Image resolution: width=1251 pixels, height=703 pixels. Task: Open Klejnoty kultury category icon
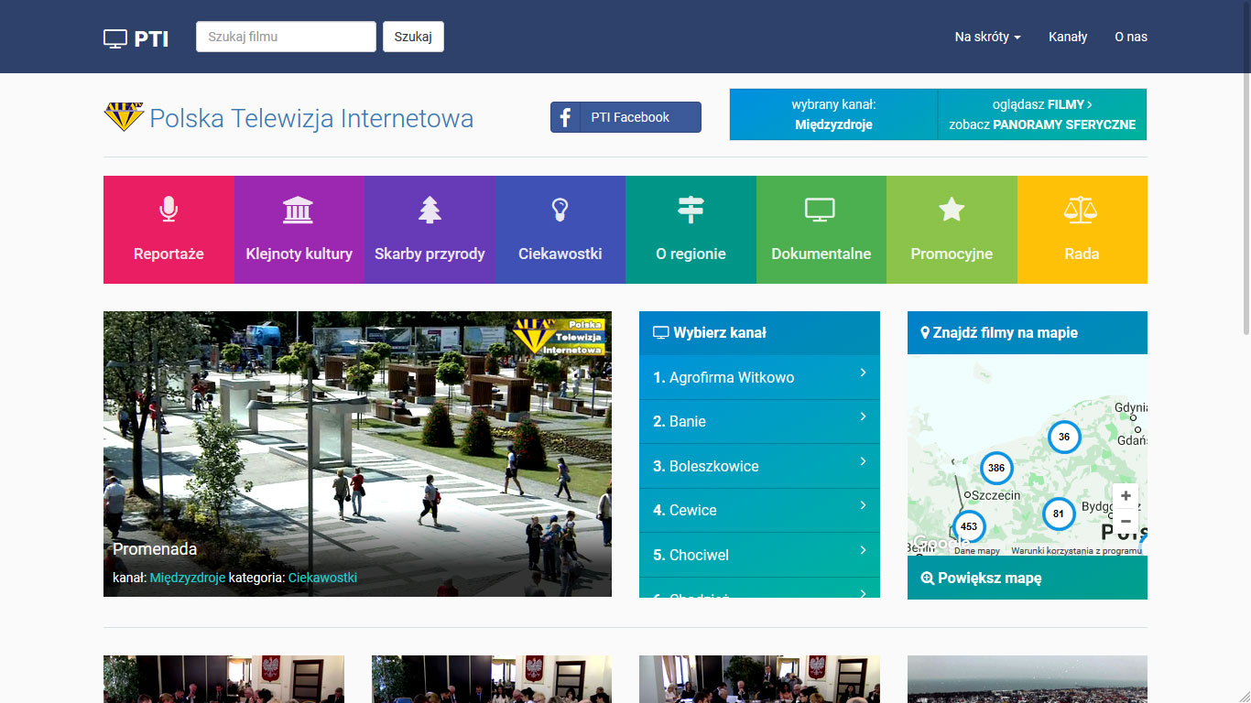click(299, 209)
